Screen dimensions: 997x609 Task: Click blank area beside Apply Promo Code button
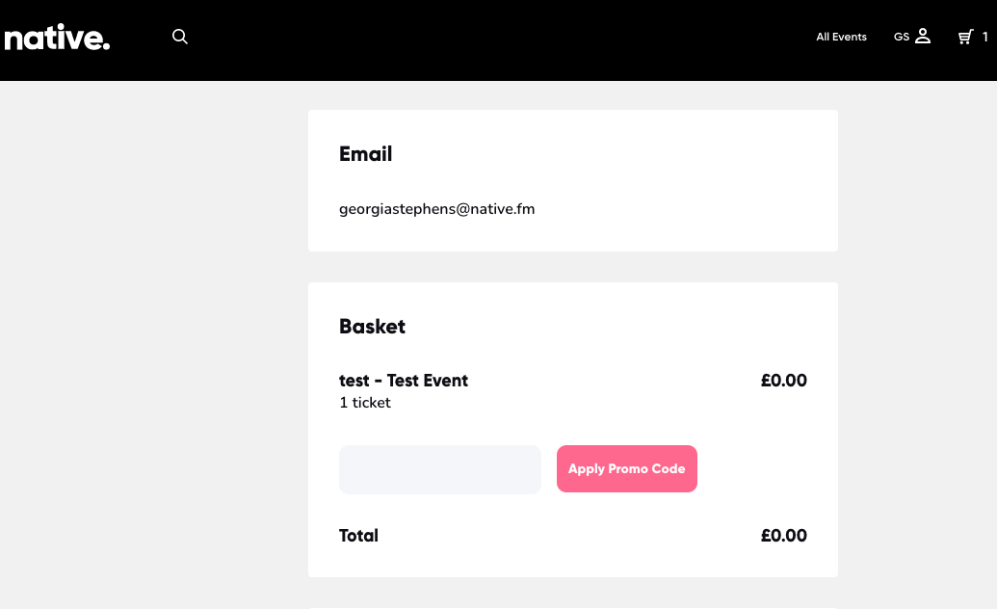point(756,469)
